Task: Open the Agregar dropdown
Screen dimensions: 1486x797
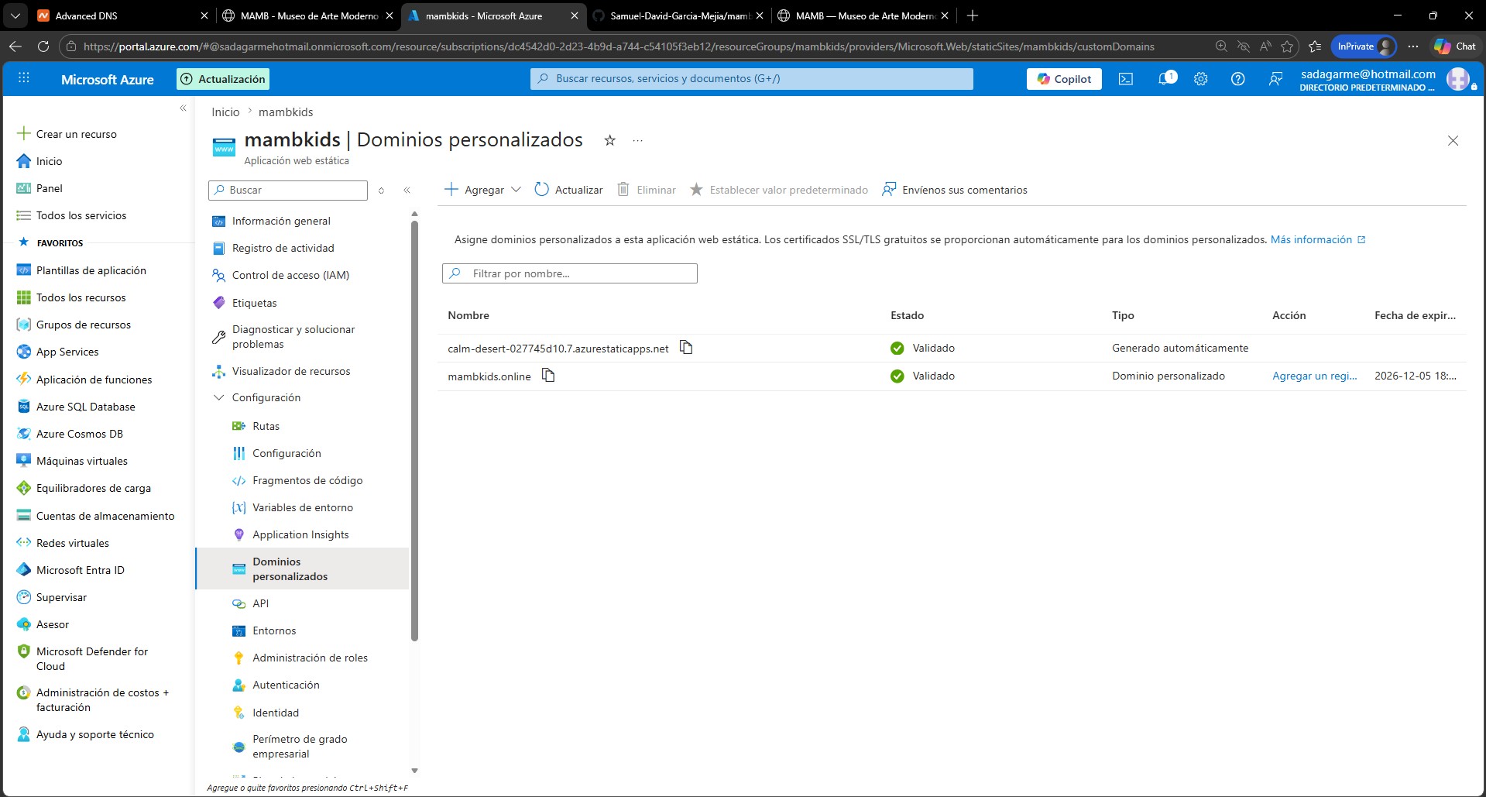Action: tap(482, 190)
